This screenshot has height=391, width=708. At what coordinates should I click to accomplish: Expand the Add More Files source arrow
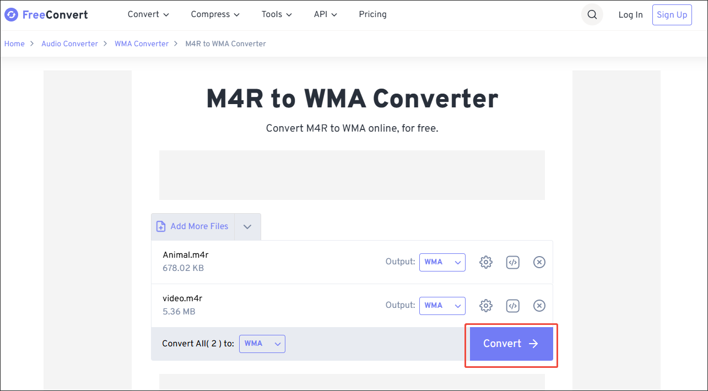pos(247,227)
